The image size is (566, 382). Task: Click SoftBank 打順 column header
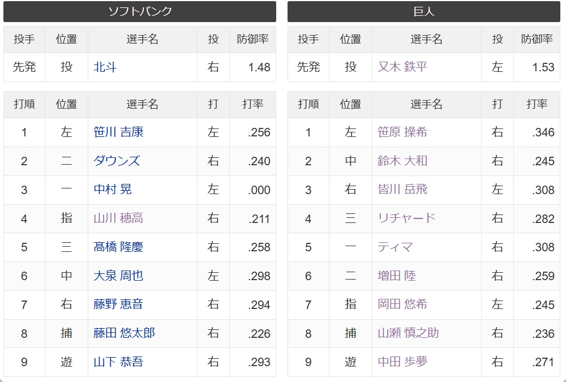tap(24, 104)
